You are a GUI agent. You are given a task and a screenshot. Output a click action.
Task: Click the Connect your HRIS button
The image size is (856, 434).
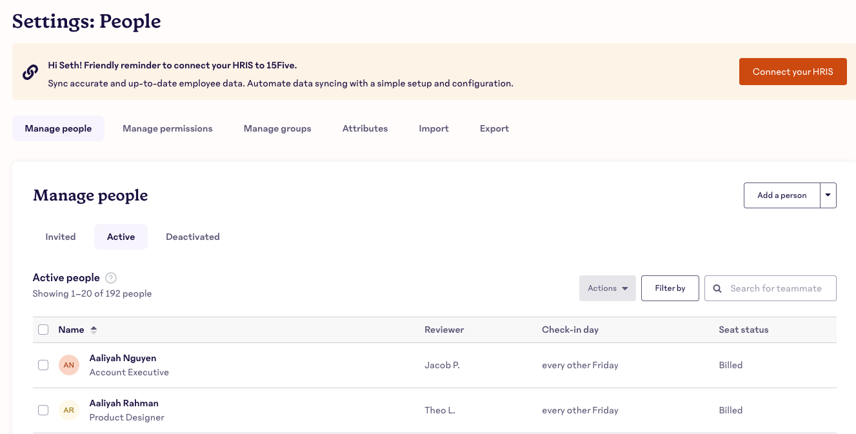(x=793, y=72)
